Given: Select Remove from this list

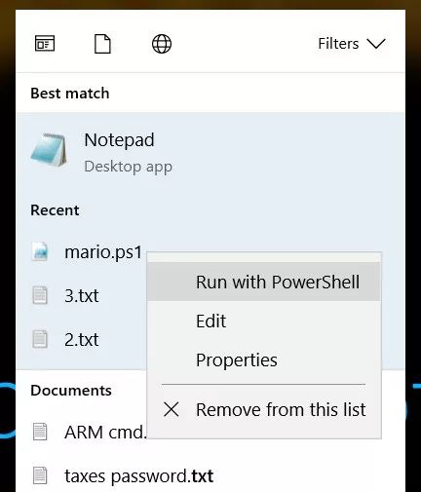Looking at the screenshot, I should click(x=264, y=409).
